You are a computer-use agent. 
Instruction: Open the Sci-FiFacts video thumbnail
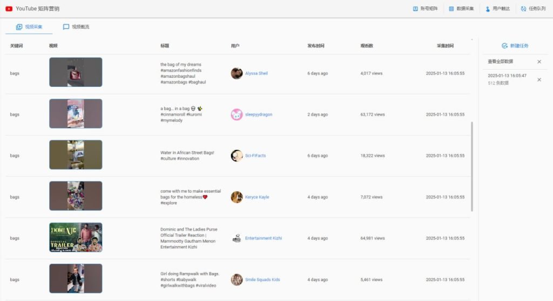point(76,155)
